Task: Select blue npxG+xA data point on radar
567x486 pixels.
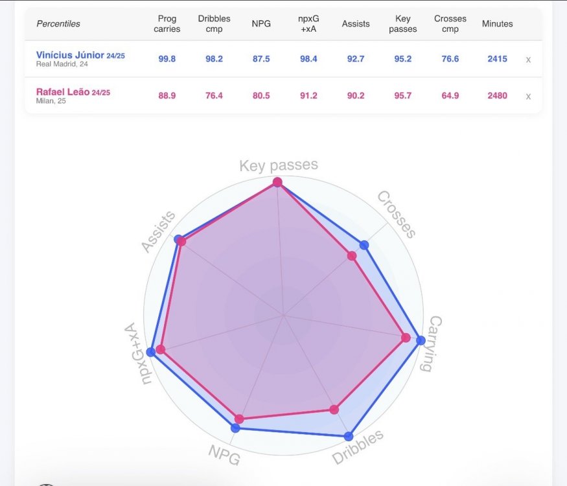Action: (x=151, y=352)
